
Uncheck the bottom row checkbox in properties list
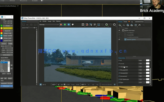119,83
